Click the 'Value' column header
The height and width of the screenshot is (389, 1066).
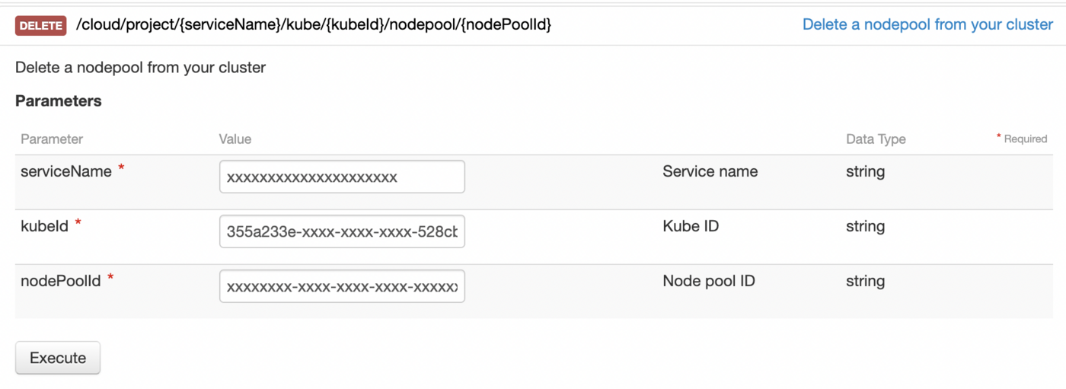pyautogui.click(x=235, y=139)
